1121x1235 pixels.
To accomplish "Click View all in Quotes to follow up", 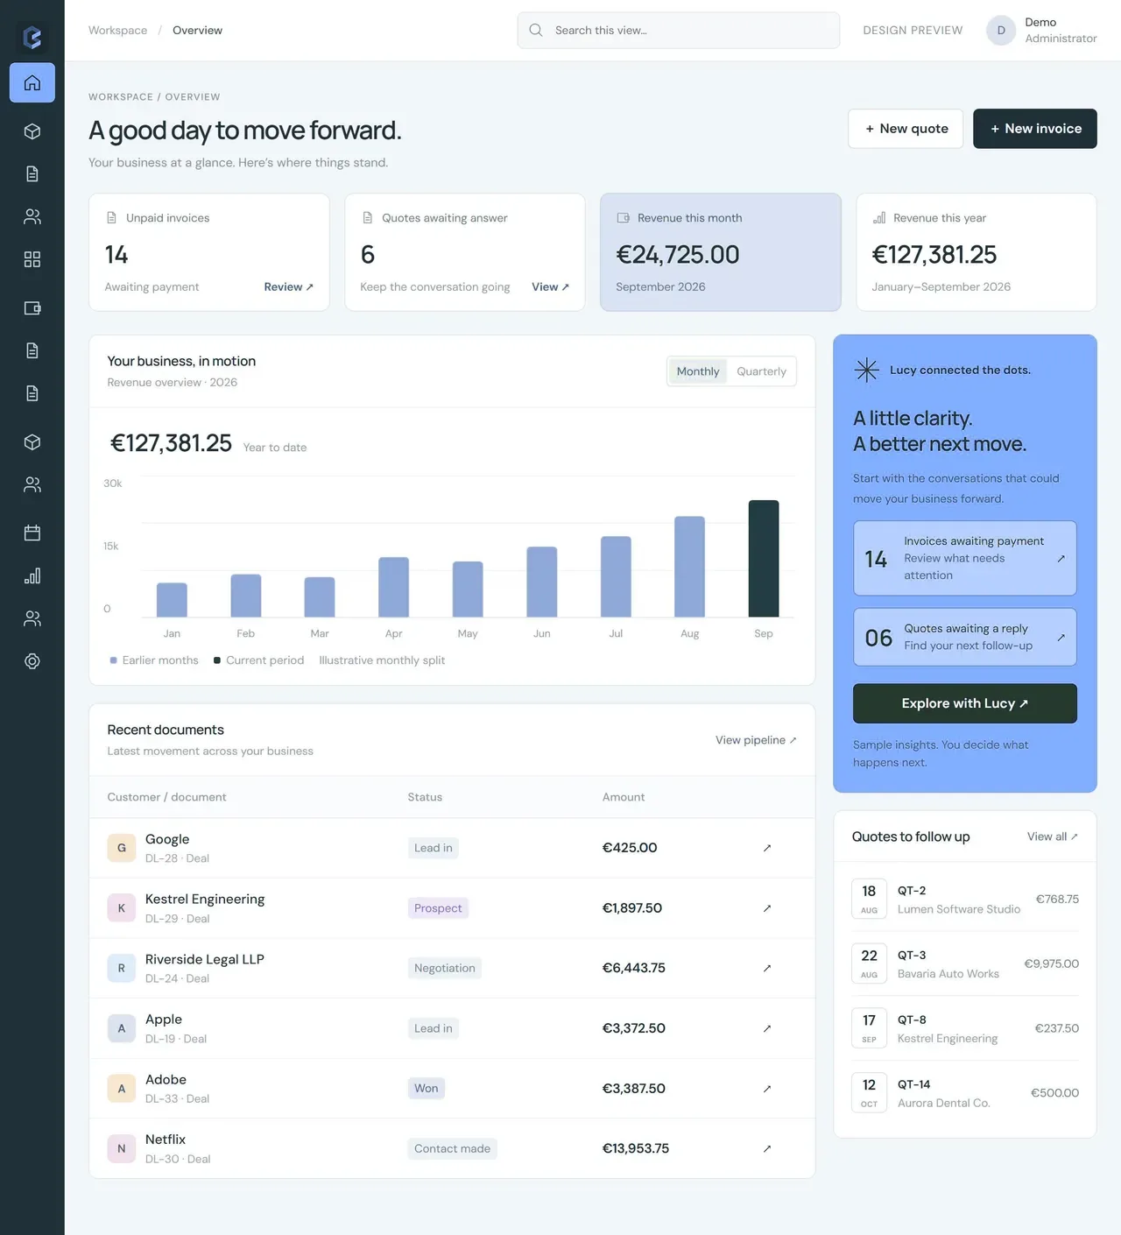I will 1053,836.
